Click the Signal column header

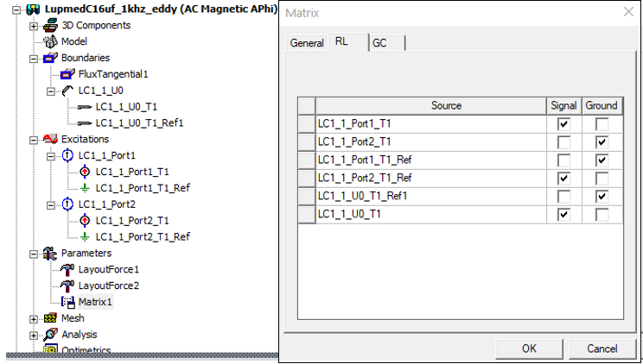click(x=563, y=105)
